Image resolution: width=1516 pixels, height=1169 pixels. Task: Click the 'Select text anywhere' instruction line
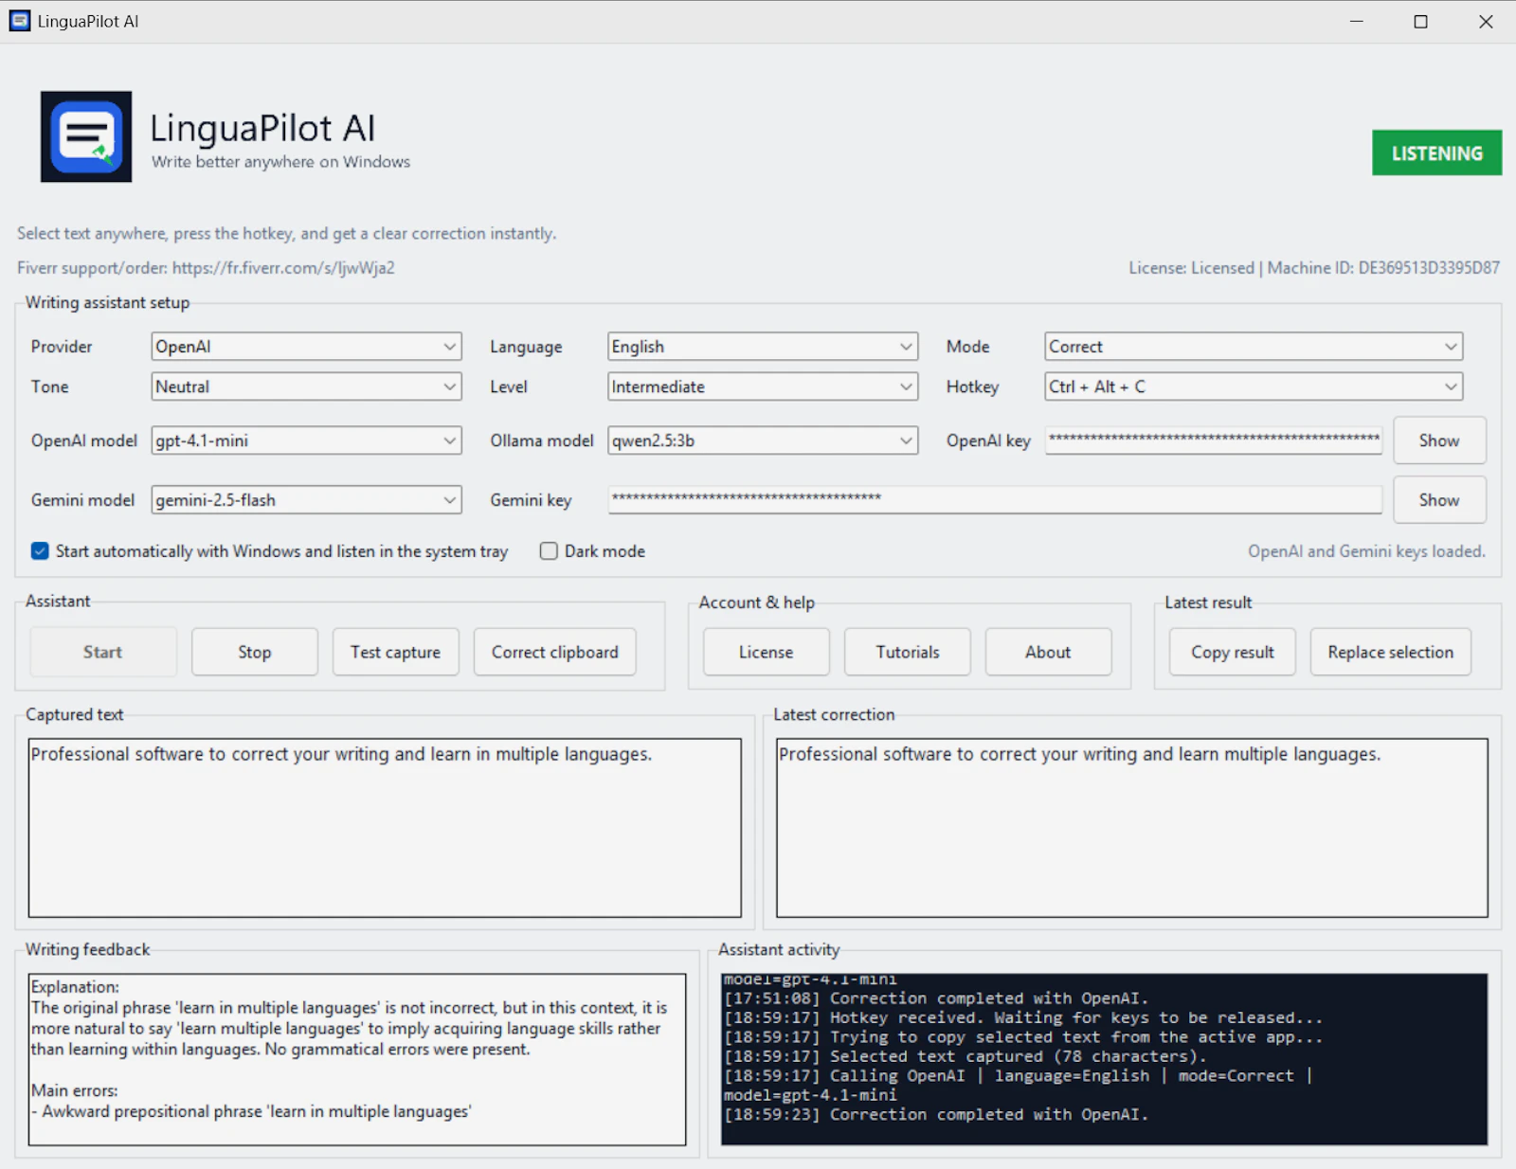[x=286, y=233]
